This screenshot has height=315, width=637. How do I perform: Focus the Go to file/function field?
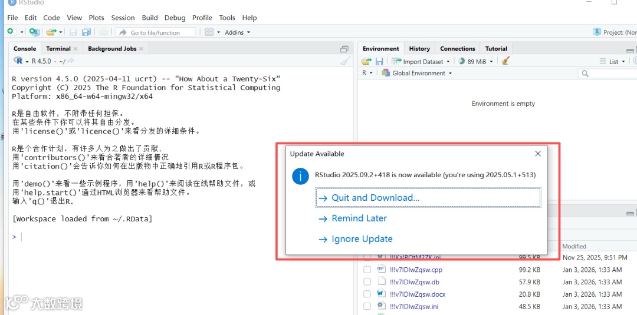point(155,32)
